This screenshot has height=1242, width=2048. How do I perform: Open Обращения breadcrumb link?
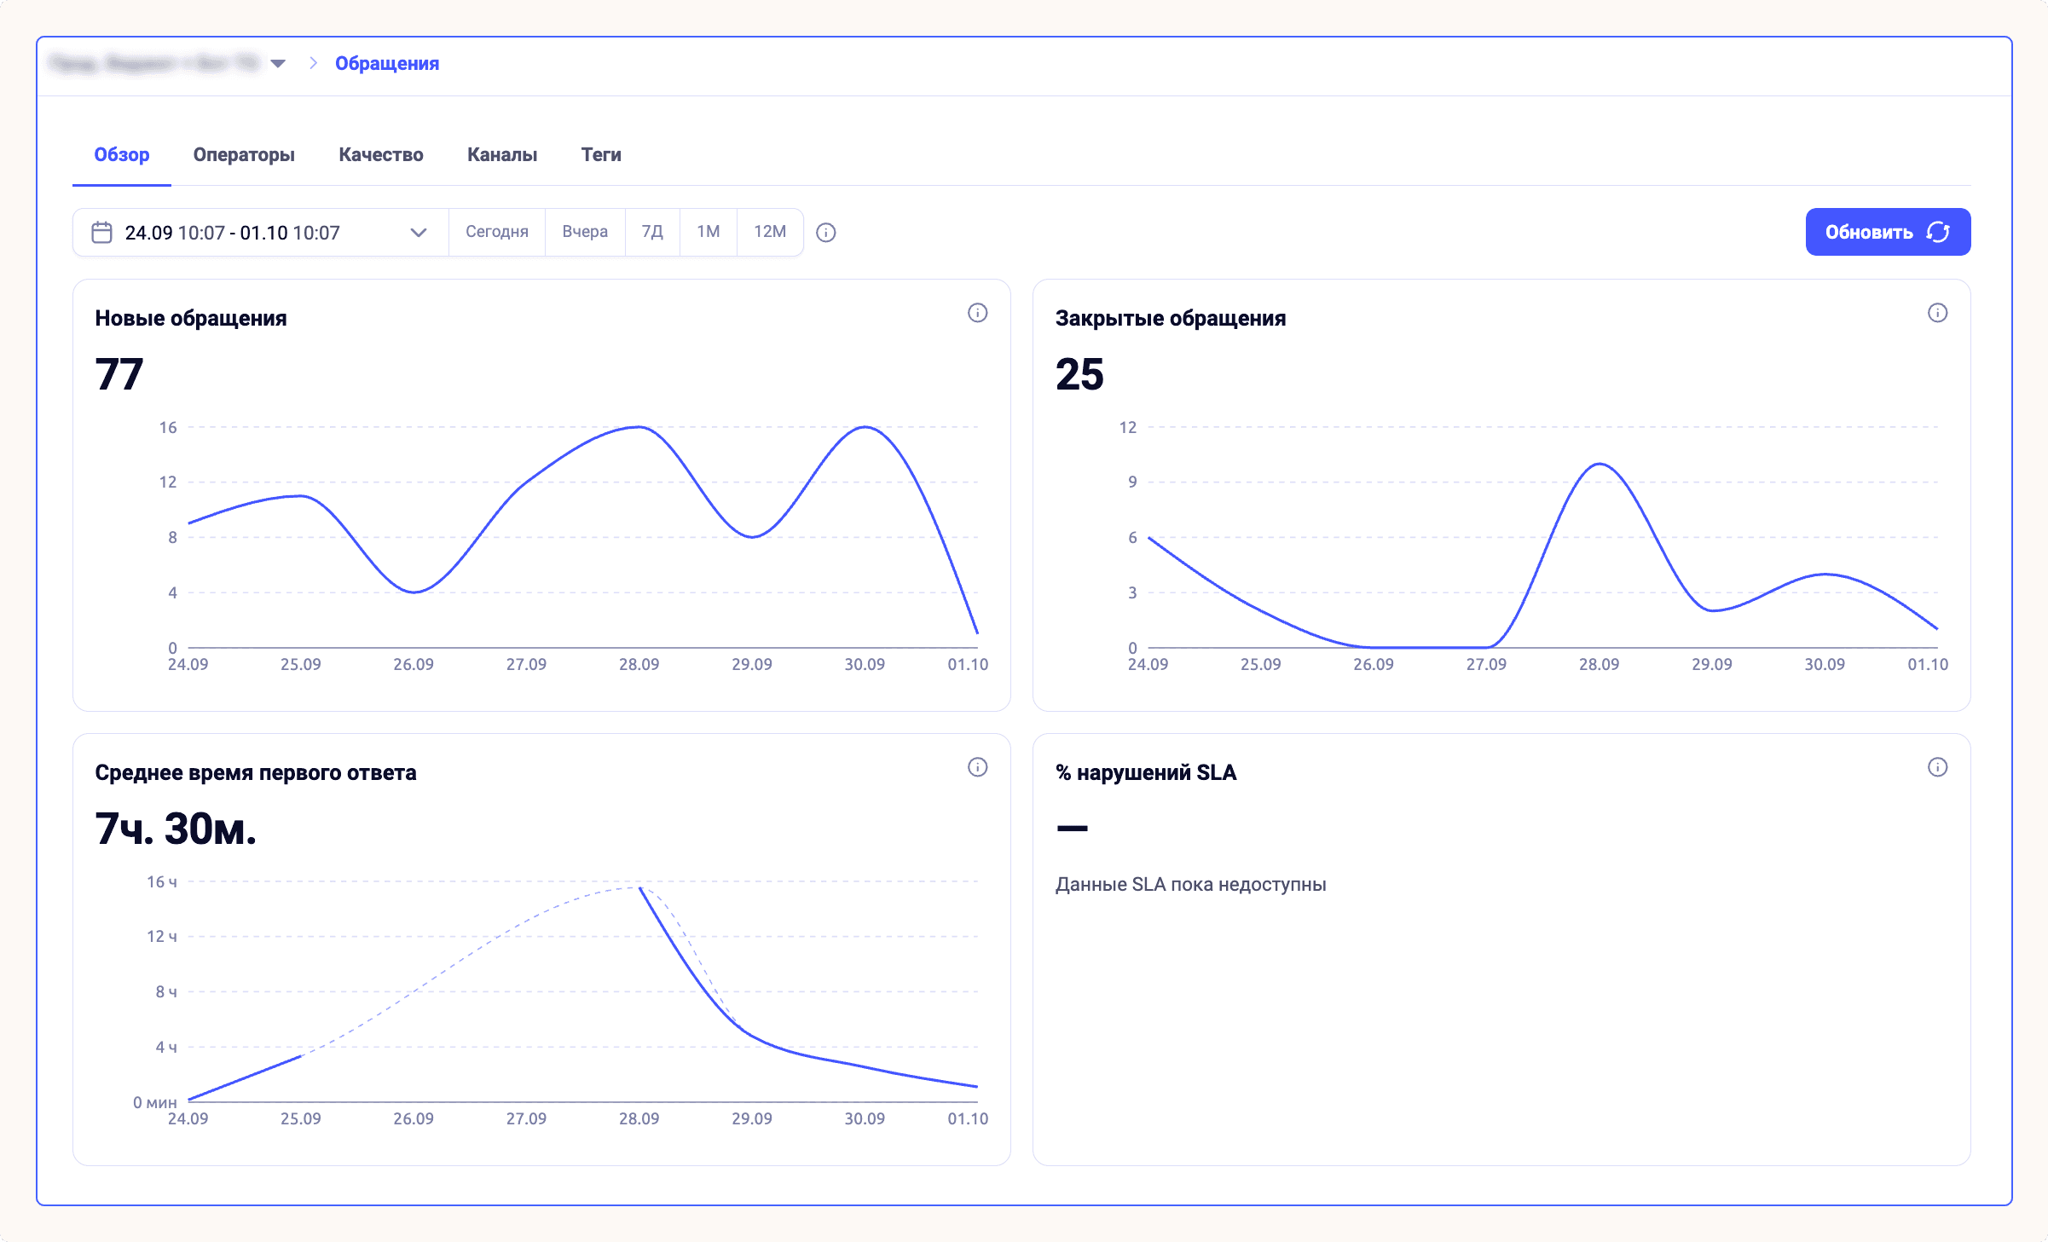pyautogui.click(x=387, y=63)
